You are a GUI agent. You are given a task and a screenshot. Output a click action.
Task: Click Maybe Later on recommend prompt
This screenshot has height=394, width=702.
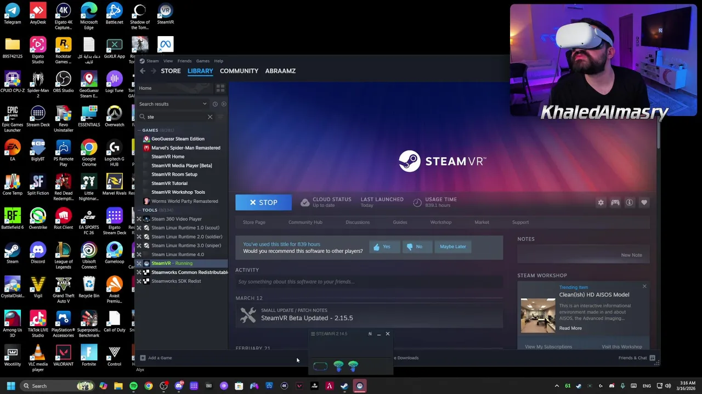452,246
